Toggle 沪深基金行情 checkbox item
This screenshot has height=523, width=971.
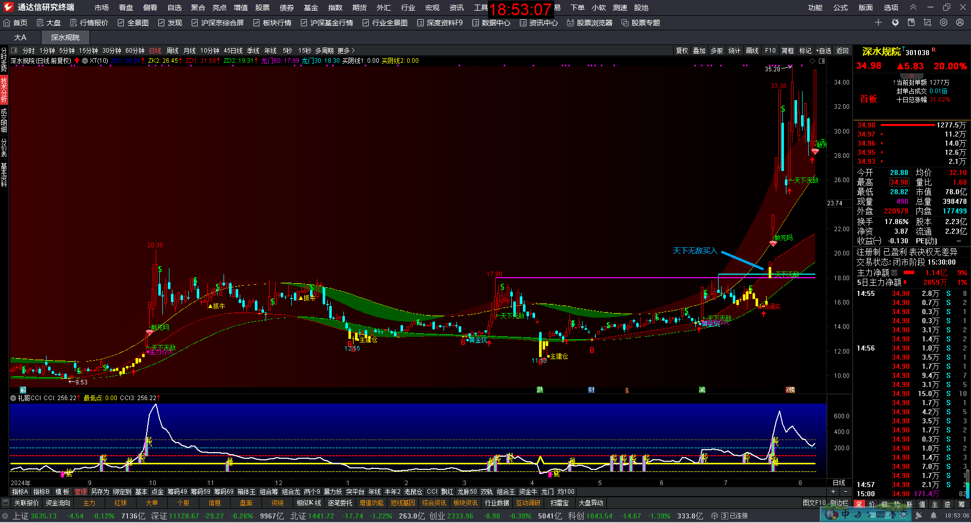click(327, 23)
